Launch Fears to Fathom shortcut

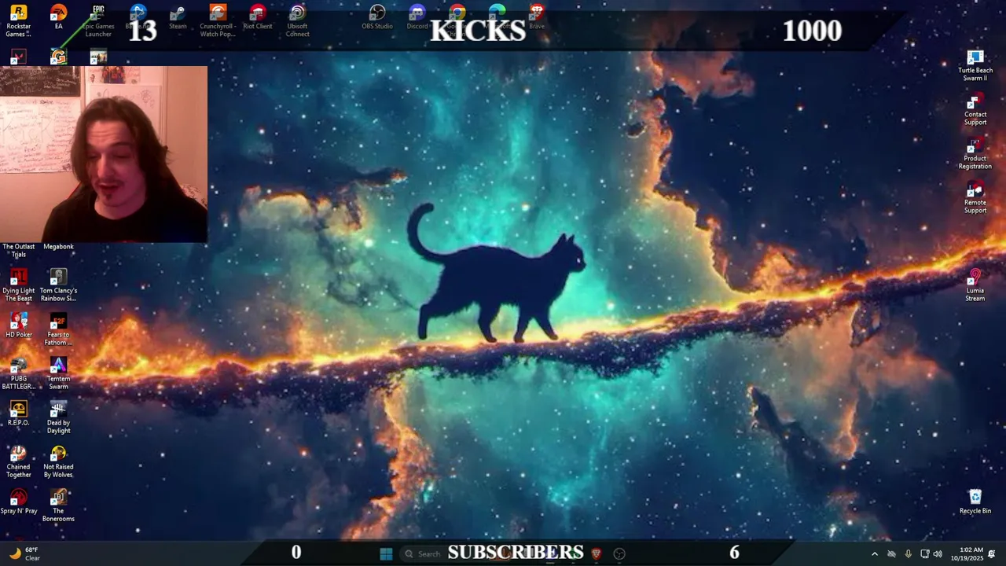click(58, 329)
